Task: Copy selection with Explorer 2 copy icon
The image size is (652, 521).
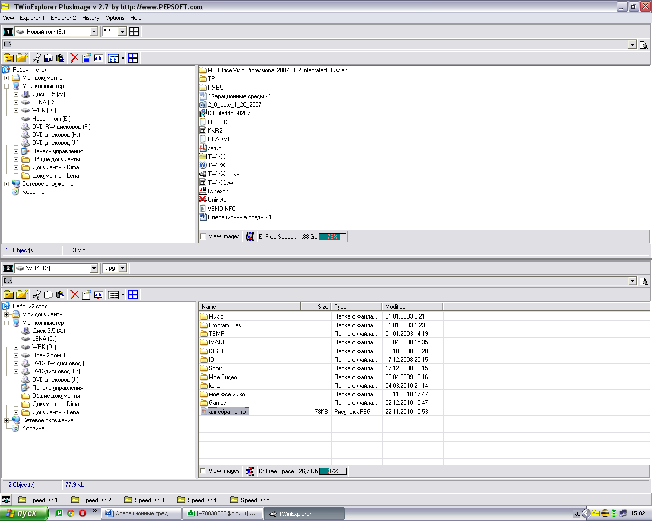Action: point(48,295)
